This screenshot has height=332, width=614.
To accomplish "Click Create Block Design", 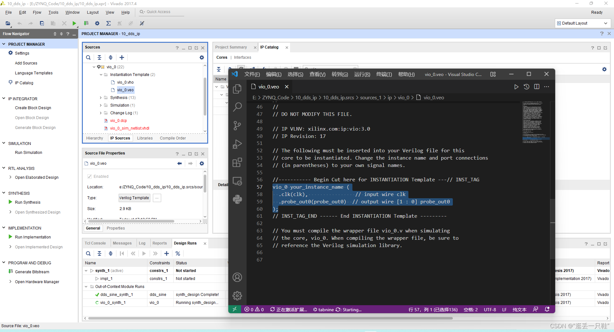I will [x=33, y=108].
